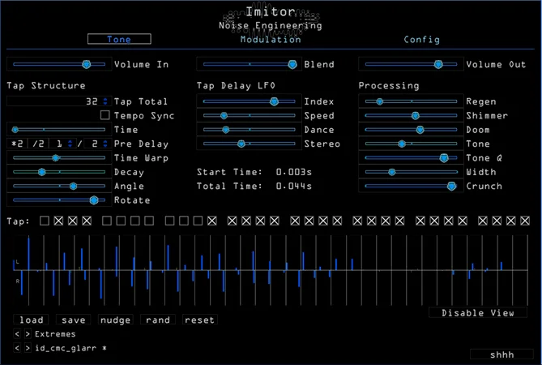Enable the Tempo Sync checkbox

(105, 115)
